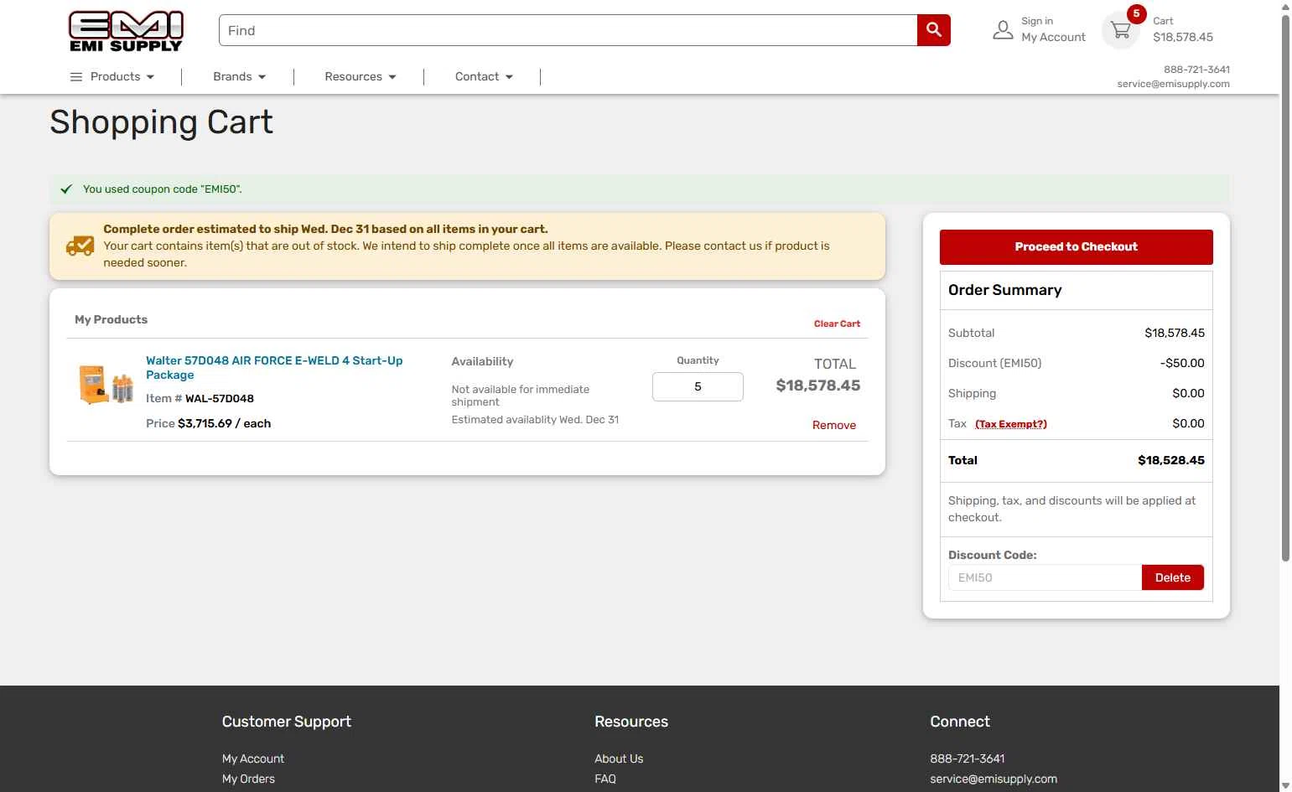Delete the EMI50 discount code
This screenshot has height=792, width=1292.
click(1172, 577)
